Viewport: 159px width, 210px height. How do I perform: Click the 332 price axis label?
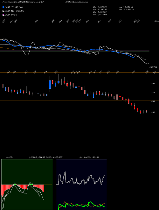(153, 113)
